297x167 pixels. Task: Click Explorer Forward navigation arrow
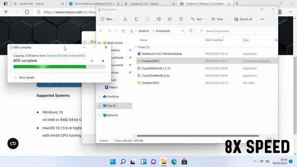109,31
